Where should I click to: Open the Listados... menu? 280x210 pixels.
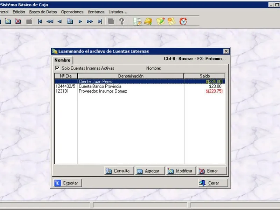118,12
